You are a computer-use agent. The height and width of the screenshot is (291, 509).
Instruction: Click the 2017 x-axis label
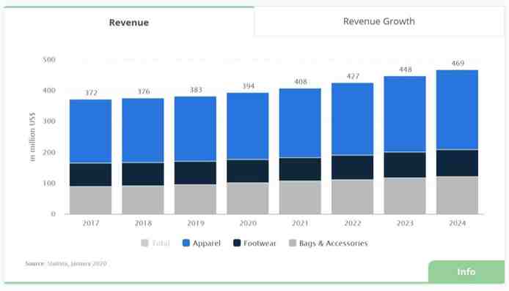tap(90, 223)
